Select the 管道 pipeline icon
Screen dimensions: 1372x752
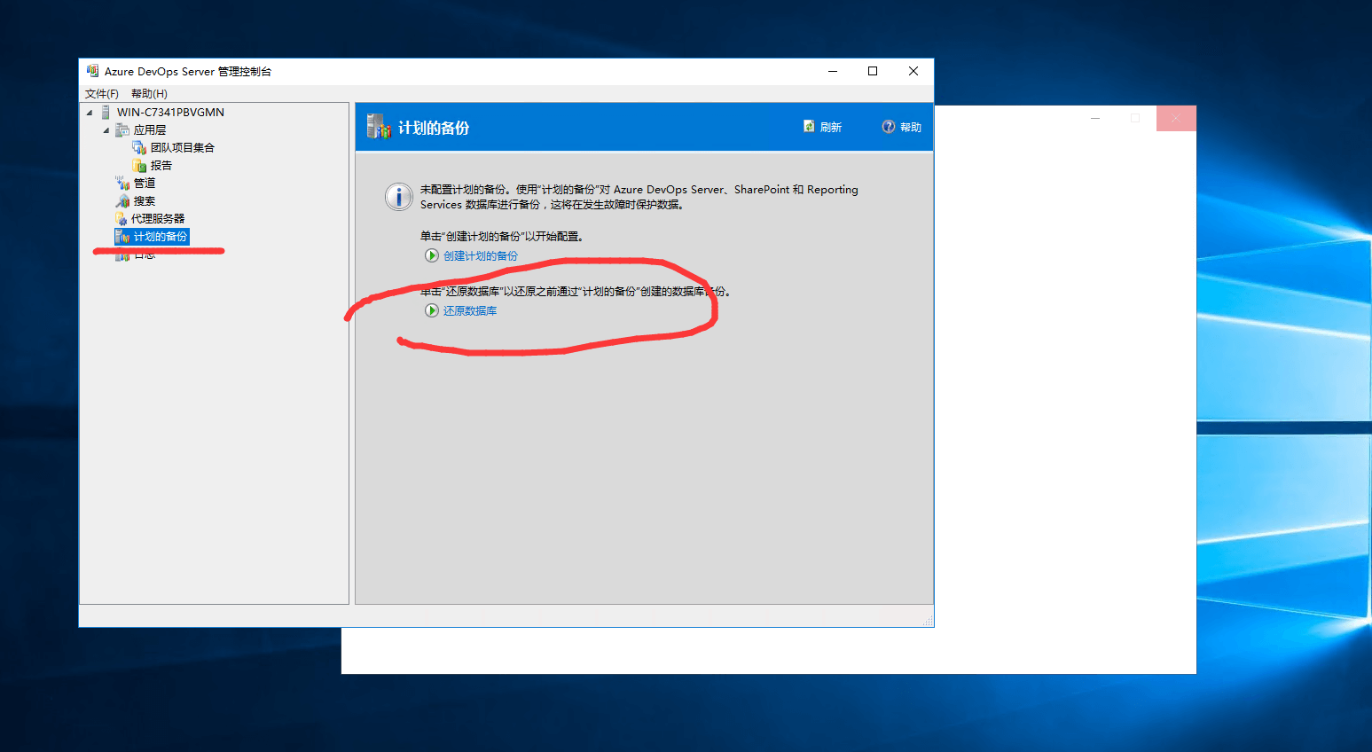[122, 184]
